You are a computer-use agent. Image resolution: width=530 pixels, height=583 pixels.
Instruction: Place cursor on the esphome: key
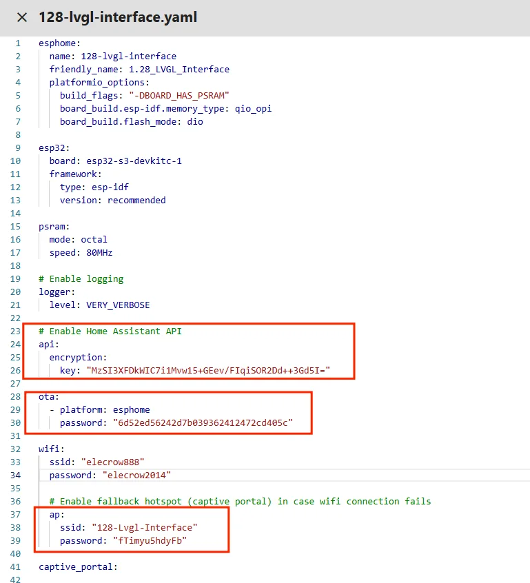(x=59, y=43)
